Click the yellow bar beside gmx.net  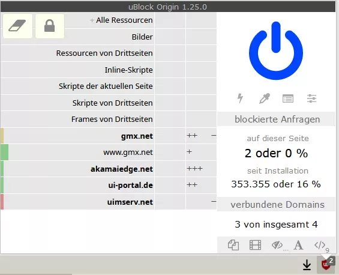(2, 136)
